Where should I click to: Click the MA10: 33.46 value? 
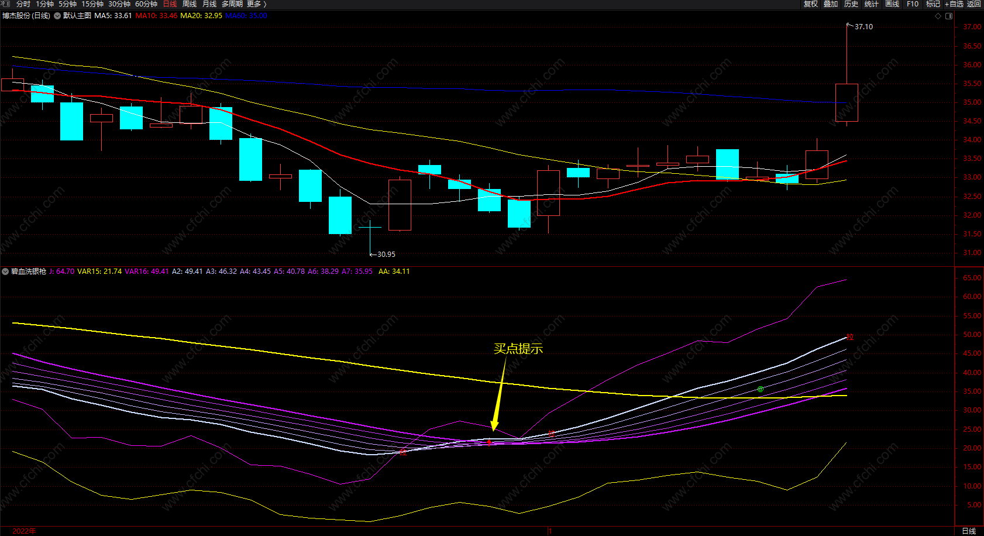tap(156, 16)
